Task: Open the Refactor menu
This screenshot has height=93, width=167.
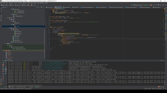Action: 24,3
